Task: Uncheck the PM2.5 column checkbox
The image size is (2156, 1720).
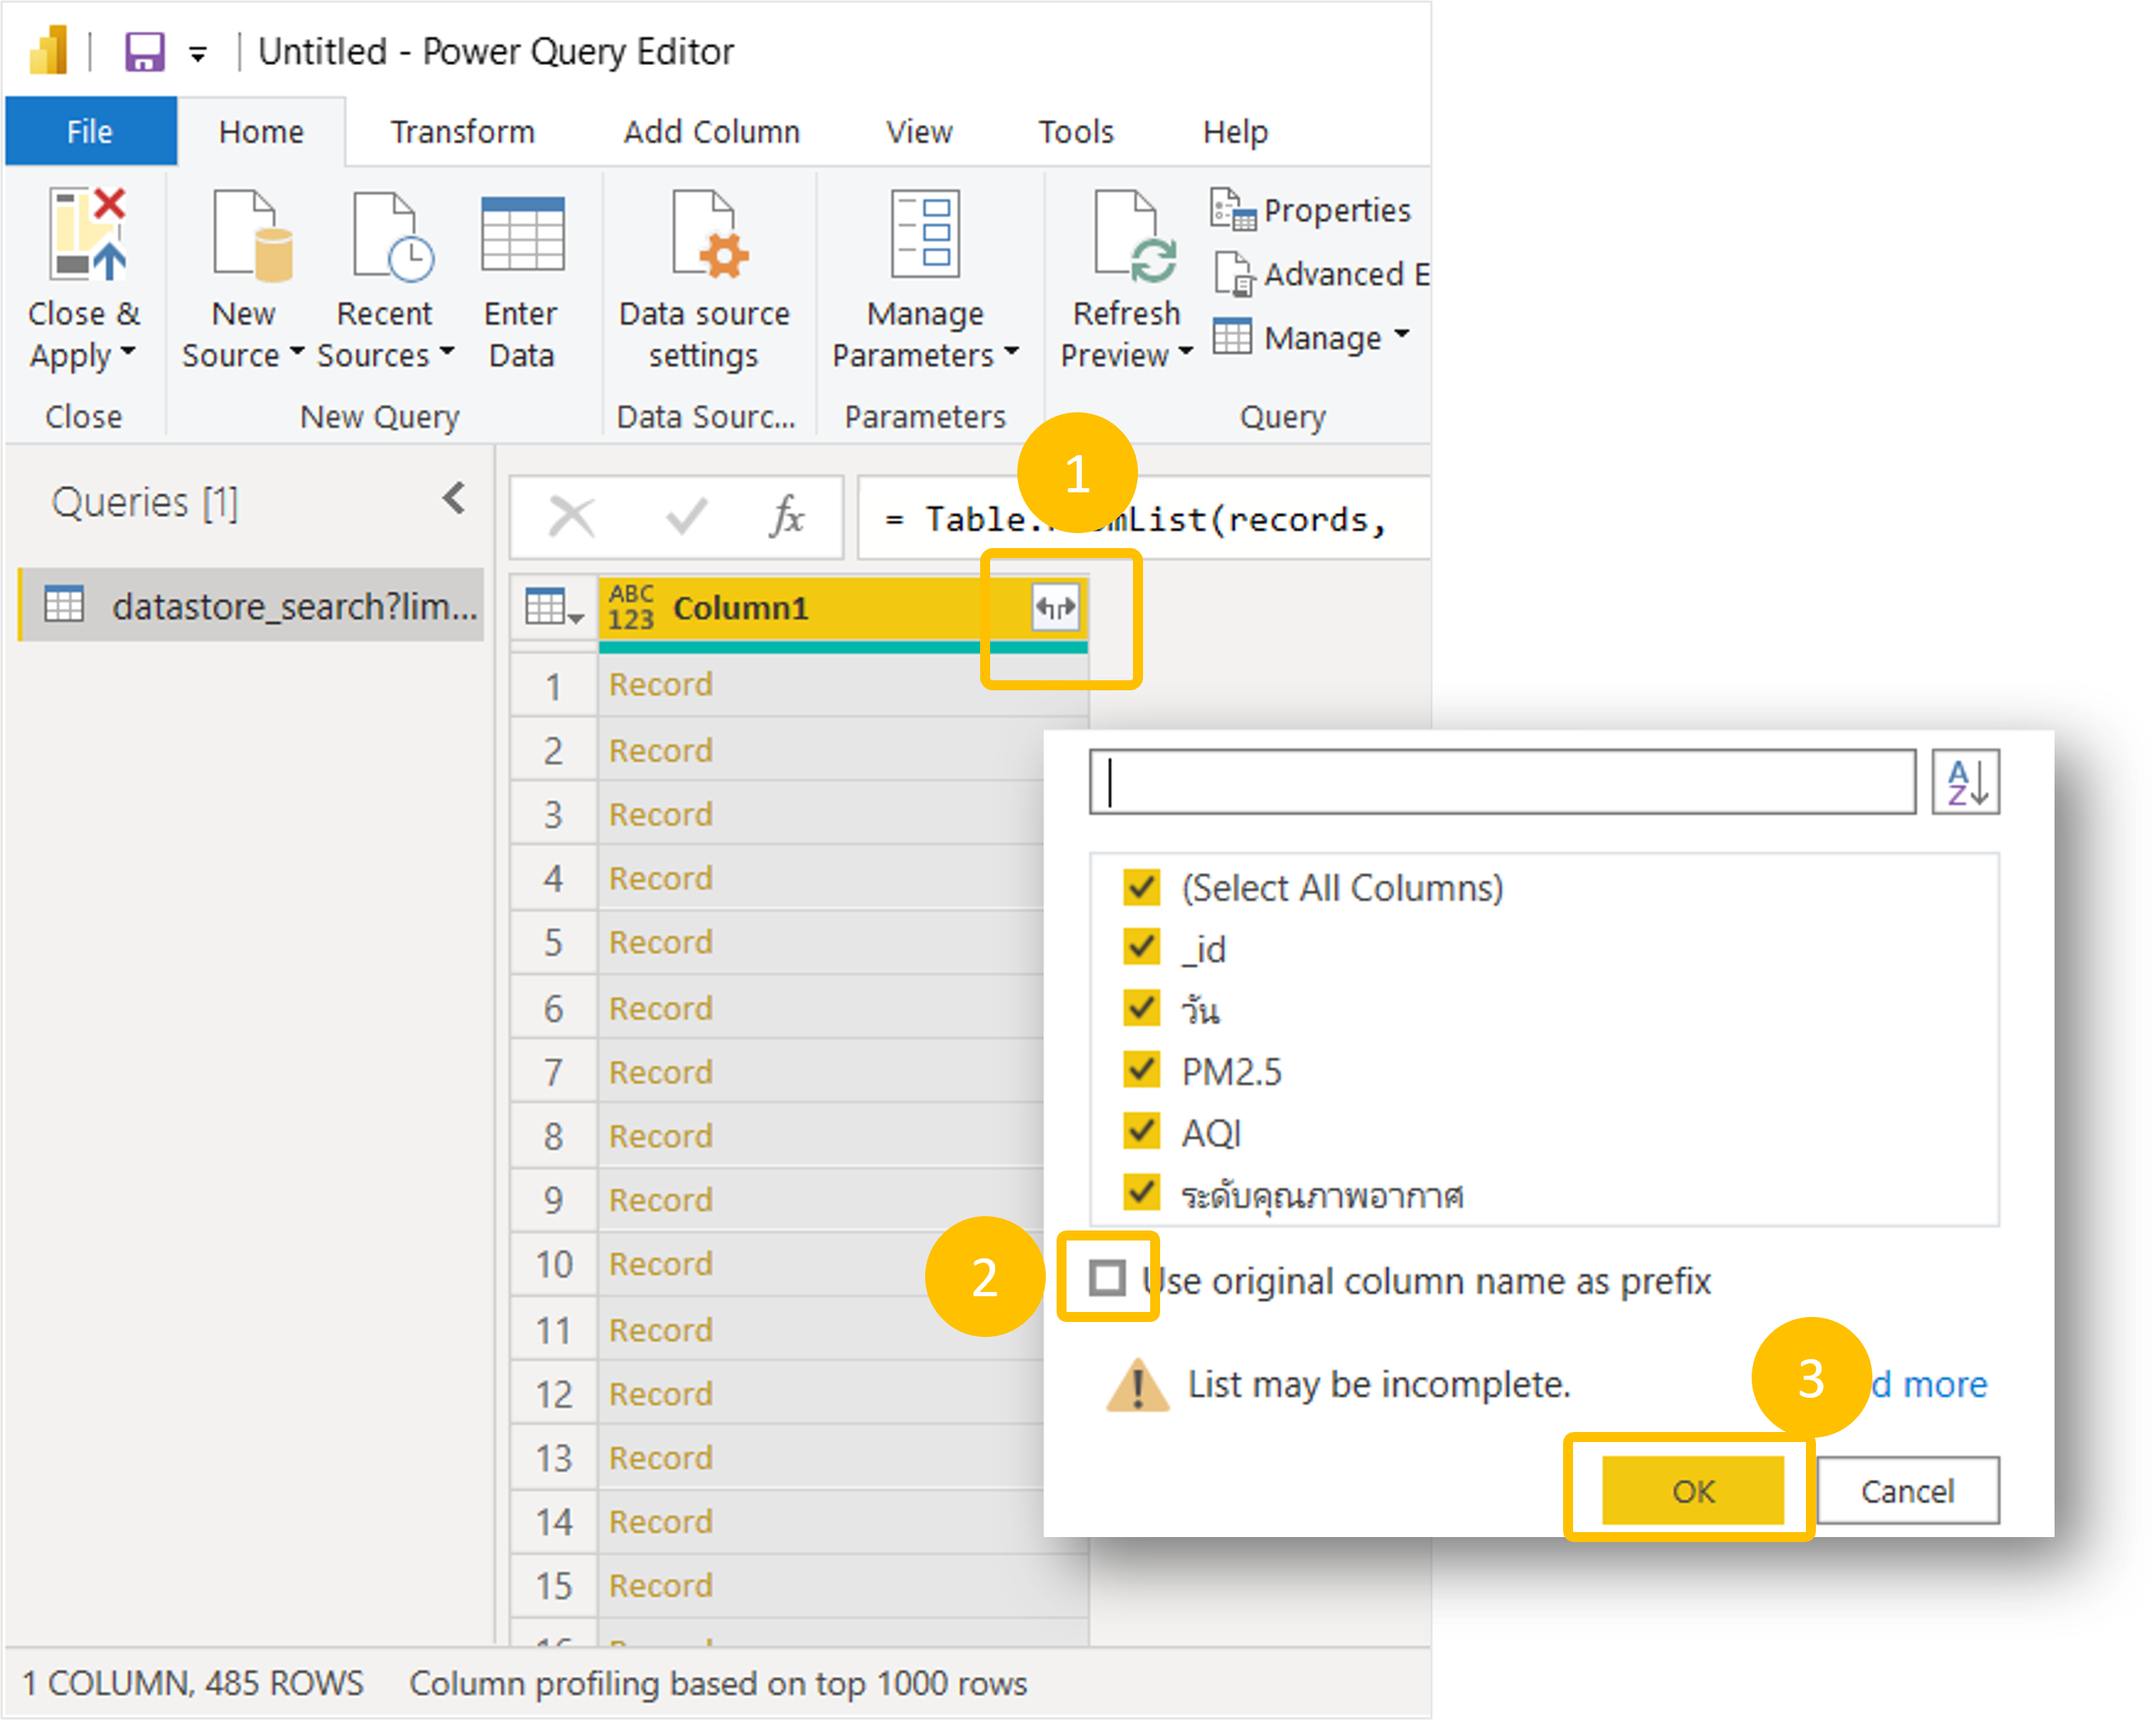Action: pos(1141,1070)
